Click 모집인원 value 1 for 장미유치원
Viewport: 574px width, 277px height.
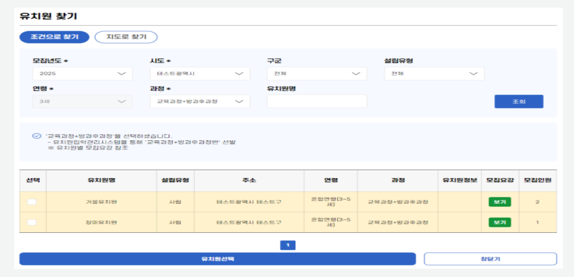click(537, 222)
